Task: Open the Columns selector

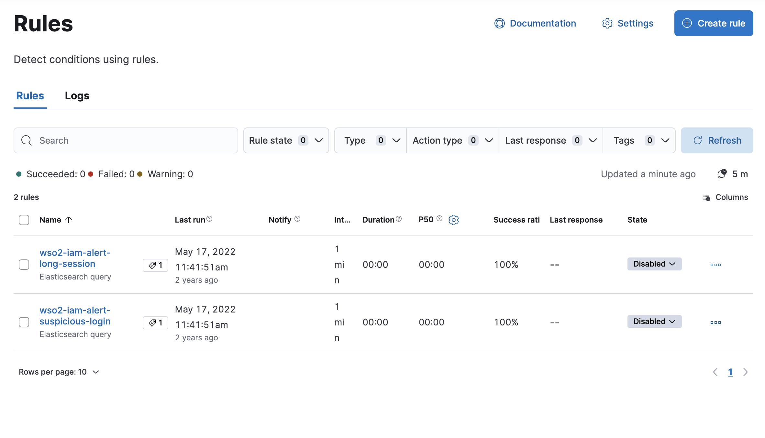Action: tap(726, 197)
